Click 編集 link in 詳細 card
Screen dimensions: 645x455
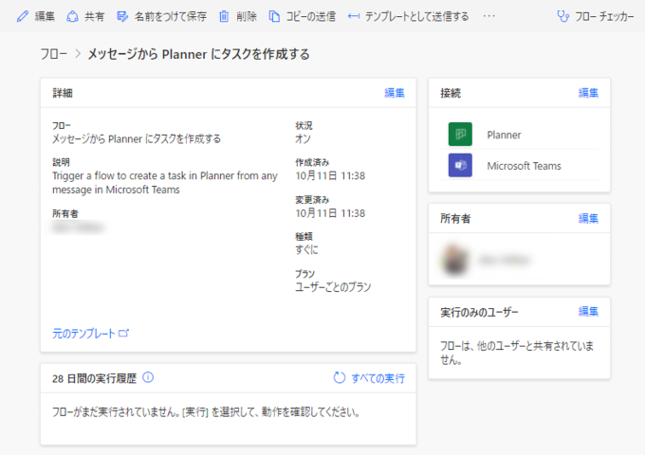tap(395, 93)
